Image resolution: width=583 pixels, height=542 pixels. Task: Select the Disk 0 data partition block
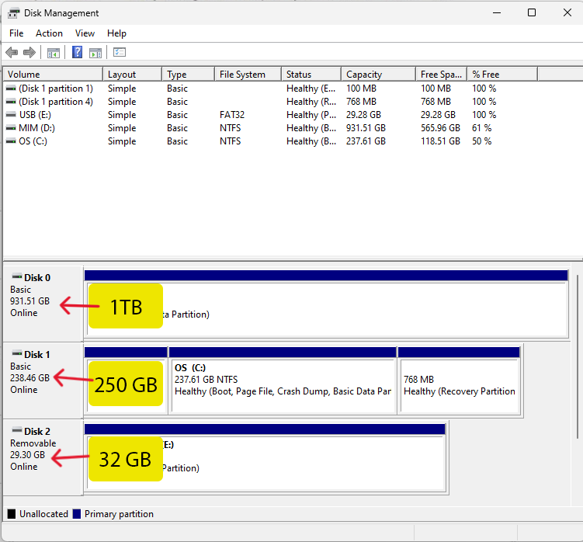click(x=327, y=304)
